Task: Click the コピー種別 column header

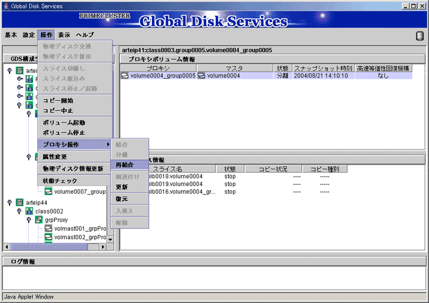Action: [x=325, y=169]
